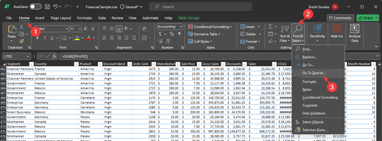Toggle Align Left horizontal alignment
The image size is (382, 141).
coord(104,38)
